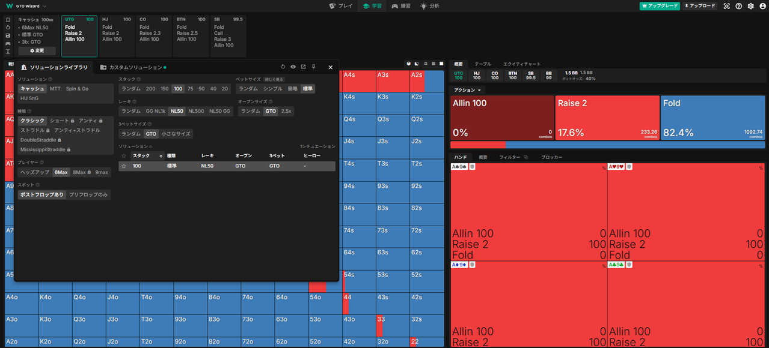
Task: Select MTT solution type
Action: [55, 89]
